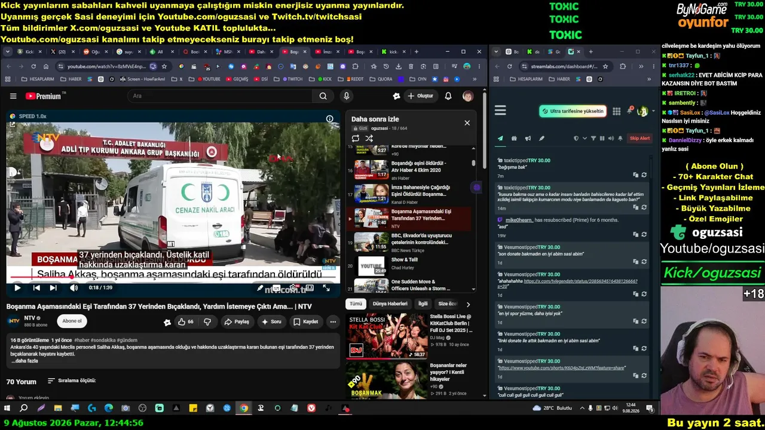Like the NTV video

[x=186, y=322]
